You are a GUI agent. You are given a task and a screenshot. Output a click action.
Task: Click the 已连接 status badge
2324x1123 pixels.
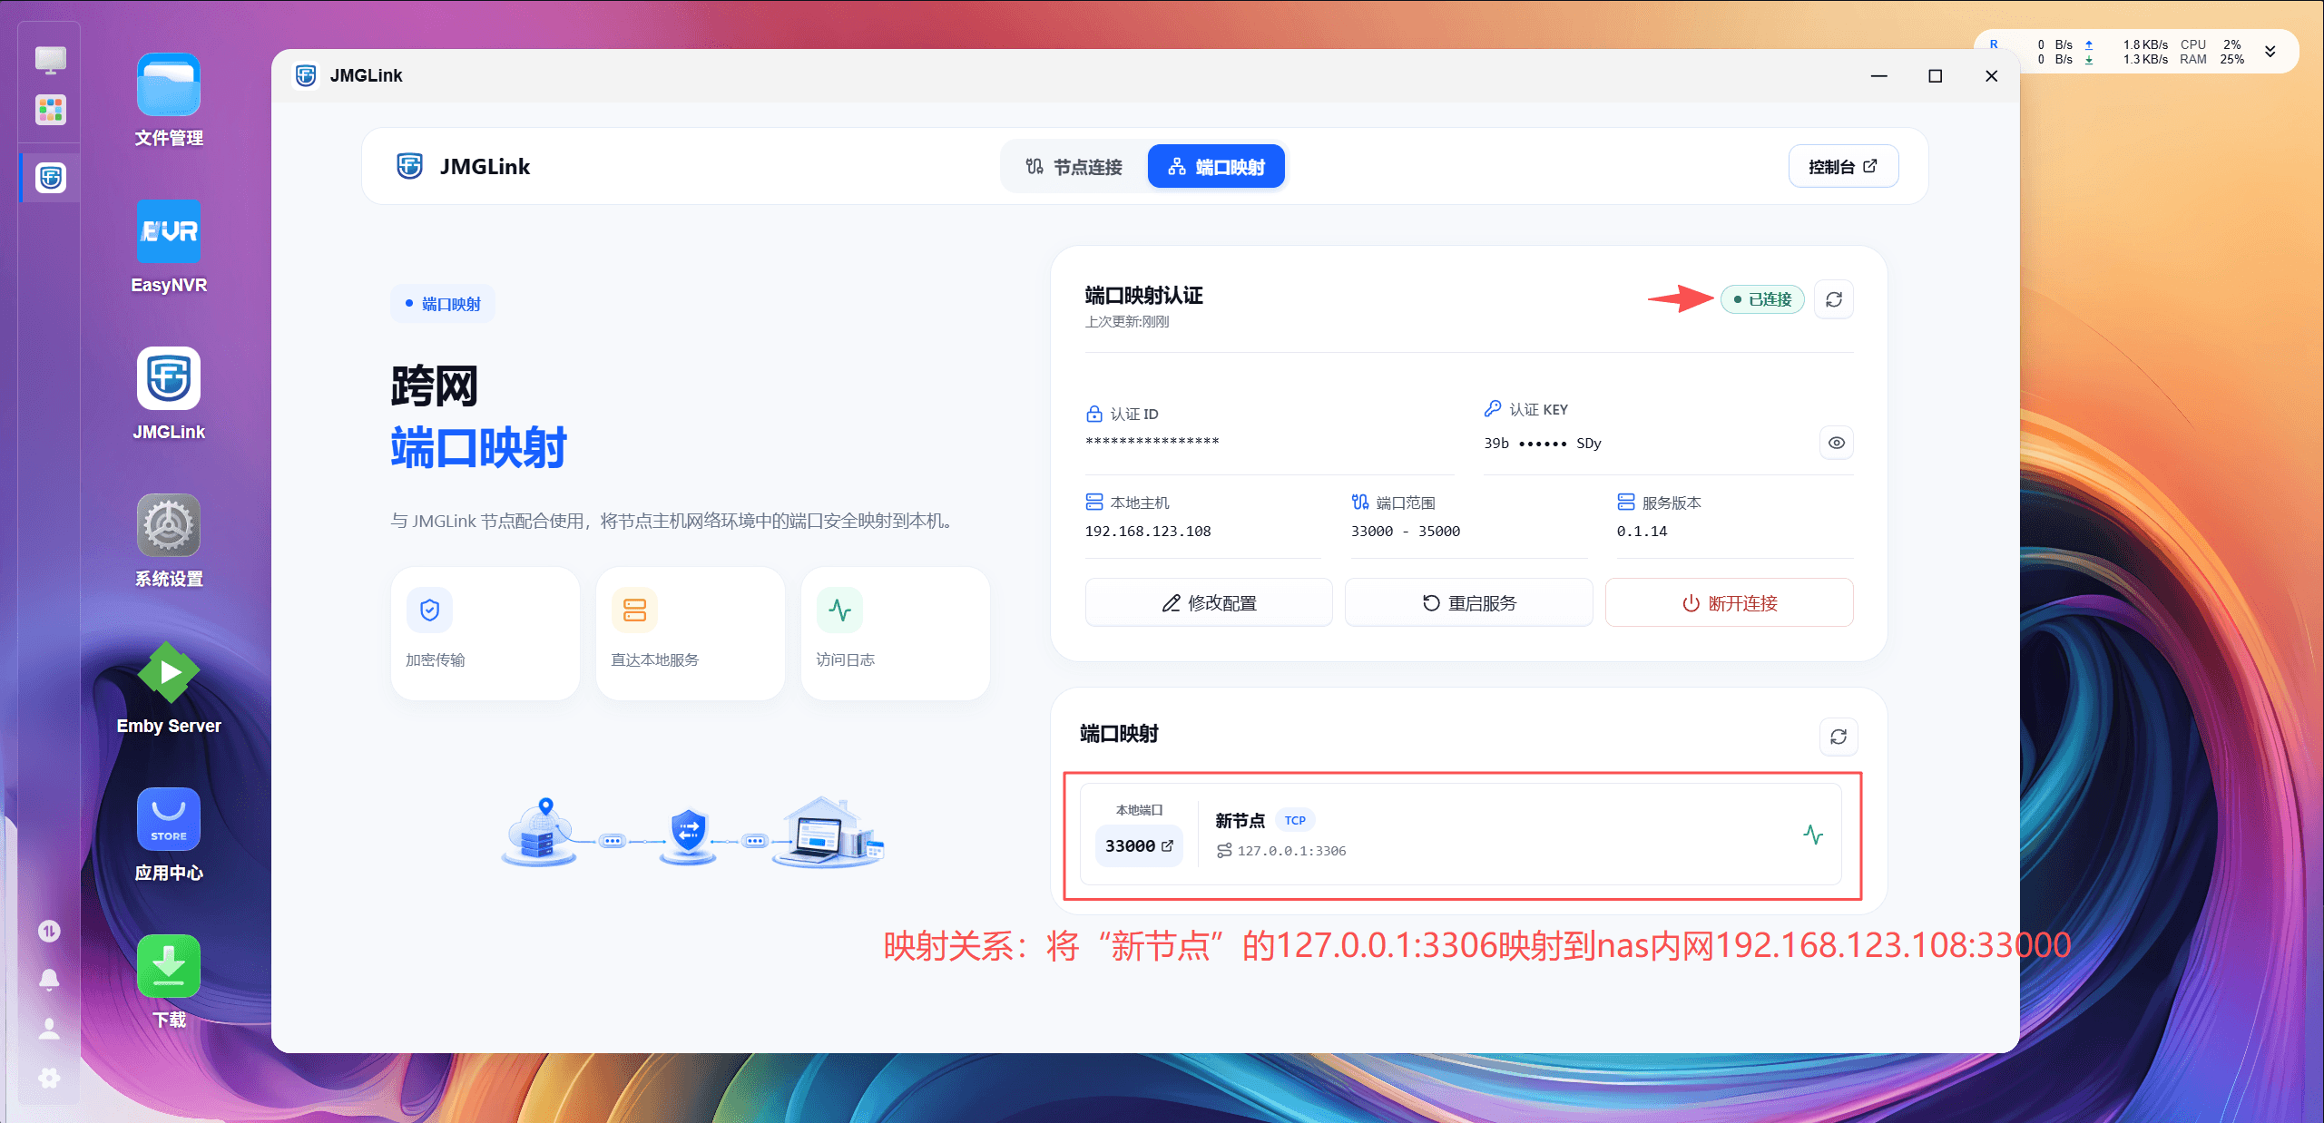click(x=1762, y=299)
